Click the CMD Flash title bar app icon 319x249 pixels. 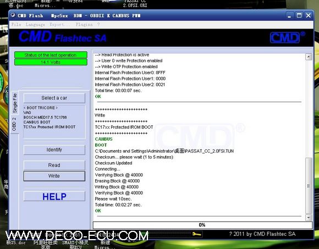[13, 15]
